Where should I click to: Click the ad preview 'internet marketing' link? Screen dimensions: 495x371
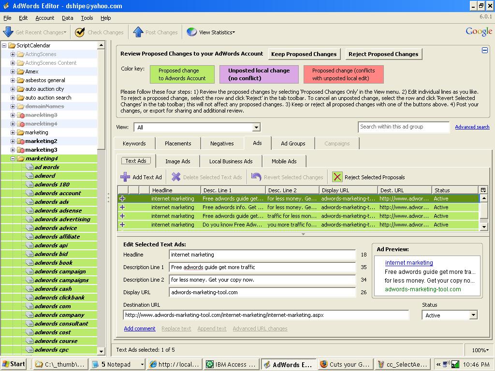[409, 262]
